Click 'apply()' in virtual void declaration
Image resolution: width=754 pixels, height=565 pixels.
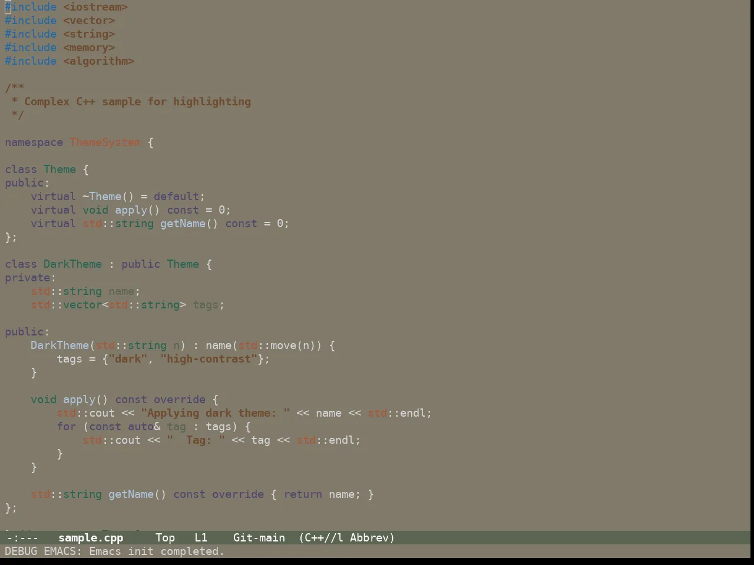[x=138, y=210]
